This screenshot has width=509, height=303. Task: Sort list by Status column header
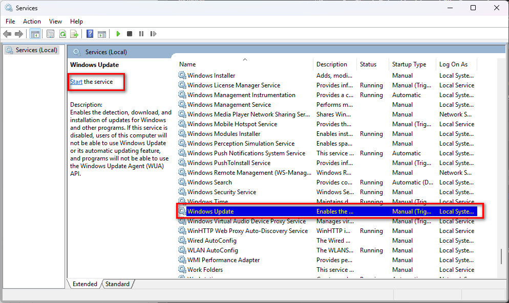pyautogui.click(x=368, y=64)
